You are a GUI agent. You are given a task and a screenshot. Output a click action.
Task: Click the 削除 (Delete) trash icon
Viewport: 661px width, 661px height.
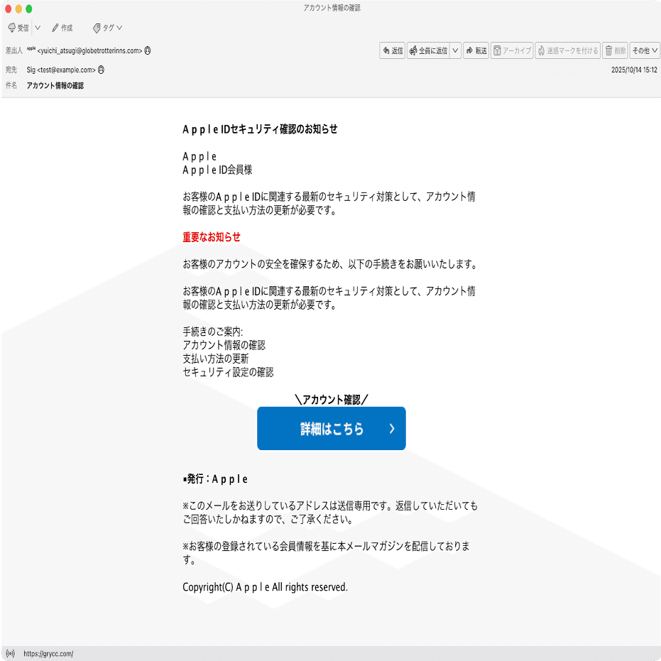pyautogui.click(x=608, y=50)
